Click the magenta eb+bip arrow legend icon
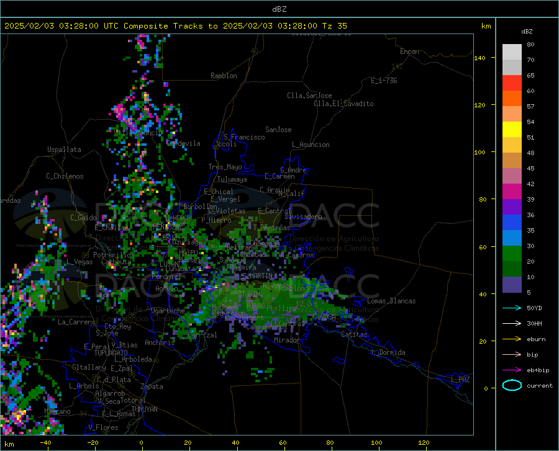The width and height of the screenshot is (559, 451). click(512, 370)
